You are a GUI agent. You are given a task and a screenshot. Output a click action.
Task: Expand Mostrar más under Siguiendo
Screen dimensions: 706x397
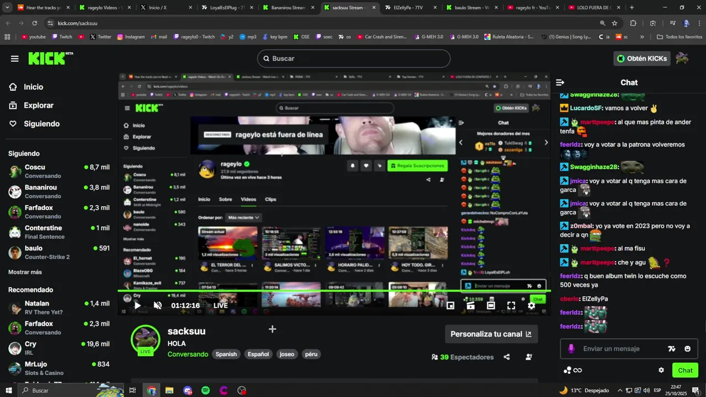(x=25, y=272)
